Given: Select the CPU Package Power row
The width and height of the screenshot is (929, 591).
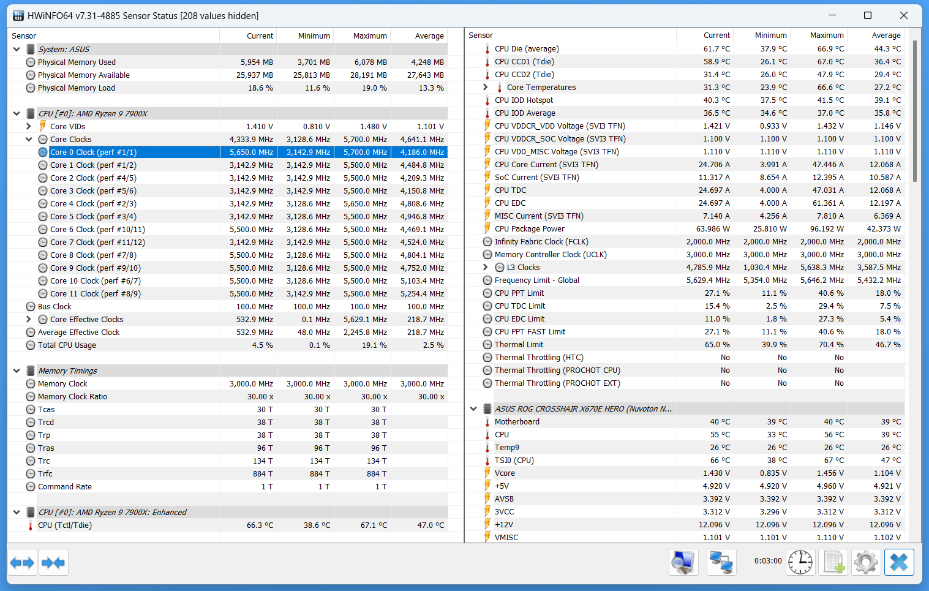Looking at the screenshot, I should 530,229.
